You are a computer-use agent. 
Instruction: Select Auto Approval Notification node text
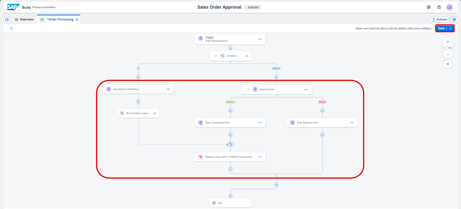126,89
